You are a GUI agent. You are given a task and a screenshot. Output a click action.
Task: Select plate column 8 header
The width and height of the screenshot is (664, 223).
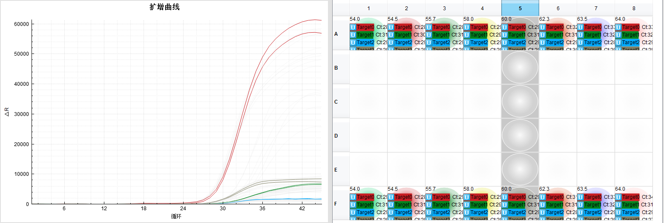tap(634, 8)
